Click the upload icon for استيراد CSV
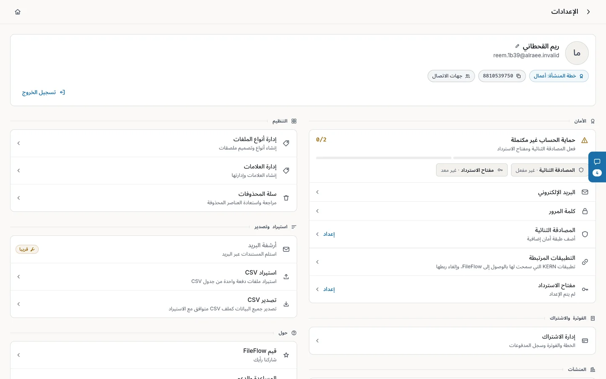The image size is (606, 379). tap(286, 277)
